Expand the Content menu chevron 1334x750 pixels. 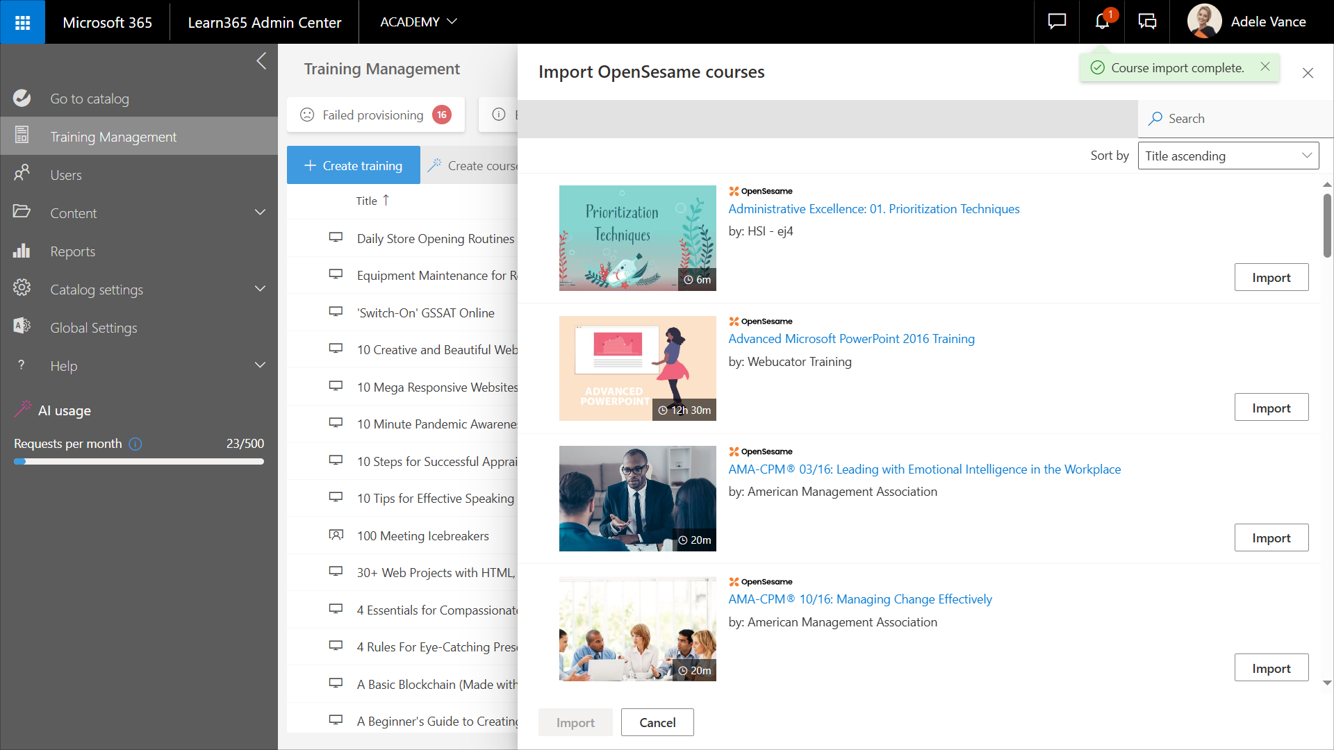(260, 212)
